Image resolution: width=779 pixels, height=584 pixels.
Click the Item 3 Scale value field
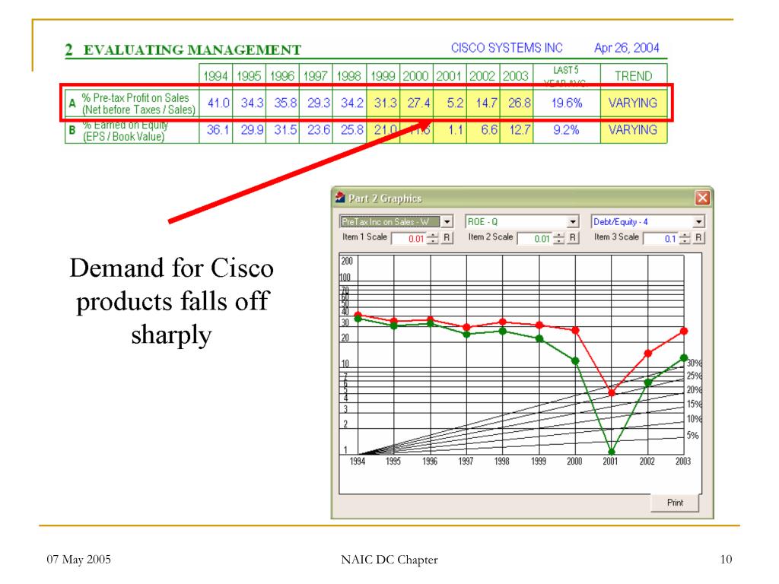click(x=661, y=238)
